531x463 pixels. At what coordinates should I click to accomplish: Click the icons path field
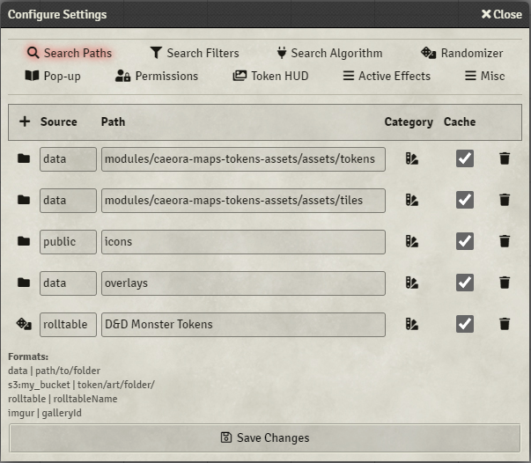click(x=243, y=242)
